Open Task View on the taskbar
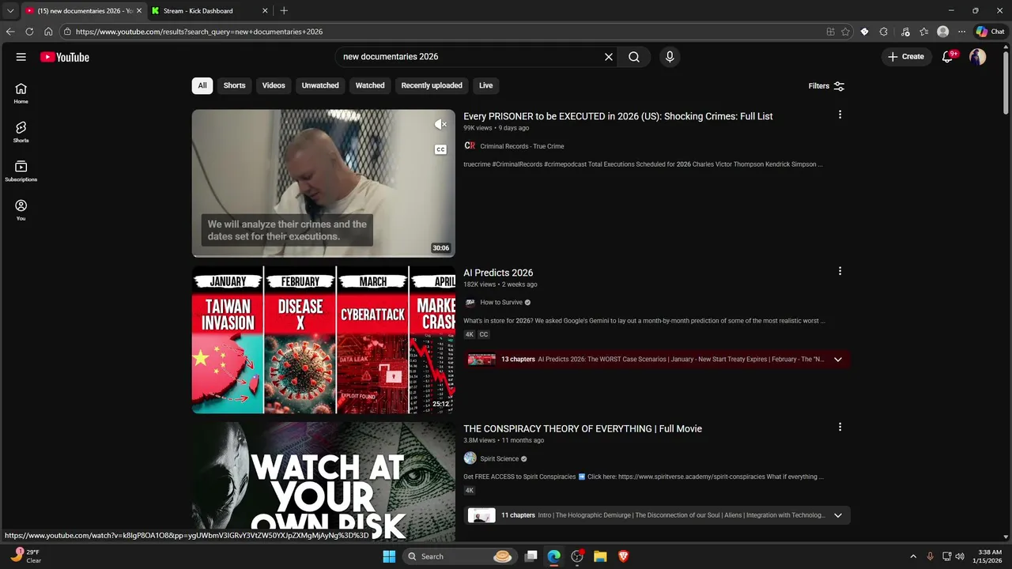Image resolution: width=1012 pixels, height=569 pixels. point(531,556)
